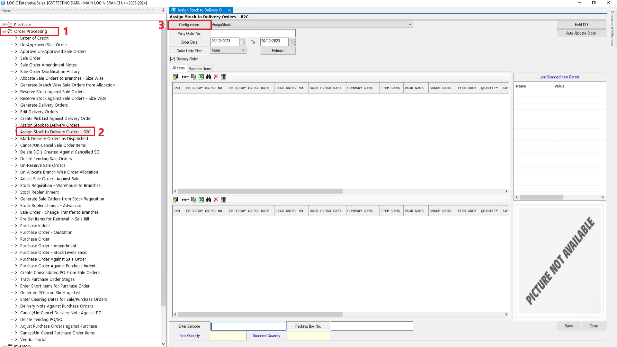
Task: Expand the Purchase folder in menu tree
Action: [x=4, y=25]
